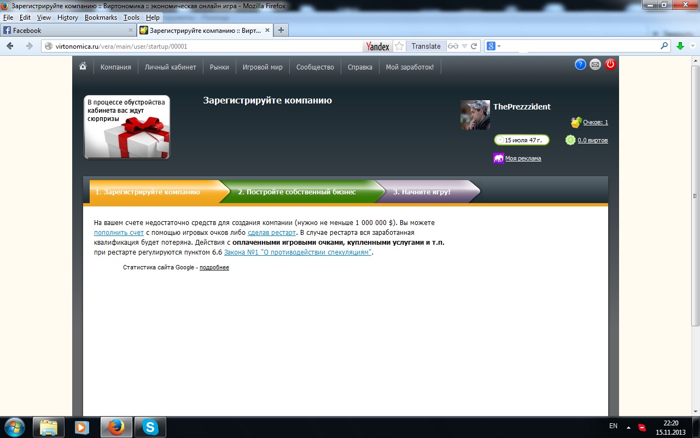Screen dimensions: 700x438
Task: Click the подробнее link
Action: point(214,268)
